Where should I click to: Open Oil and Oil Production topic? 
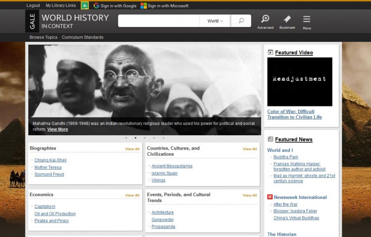point(55,214)
